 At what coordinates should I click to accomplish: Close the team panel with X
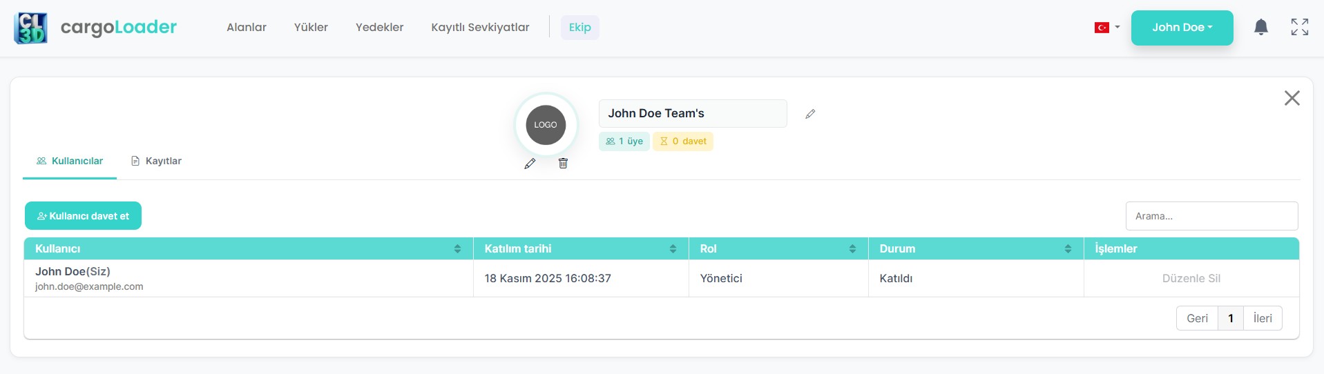coord(1292,98)
